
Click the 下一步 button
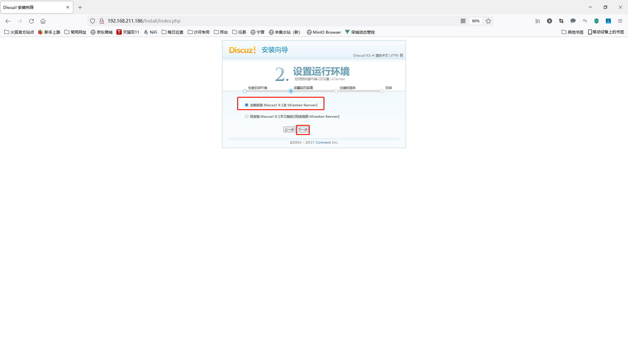(303, 130)
